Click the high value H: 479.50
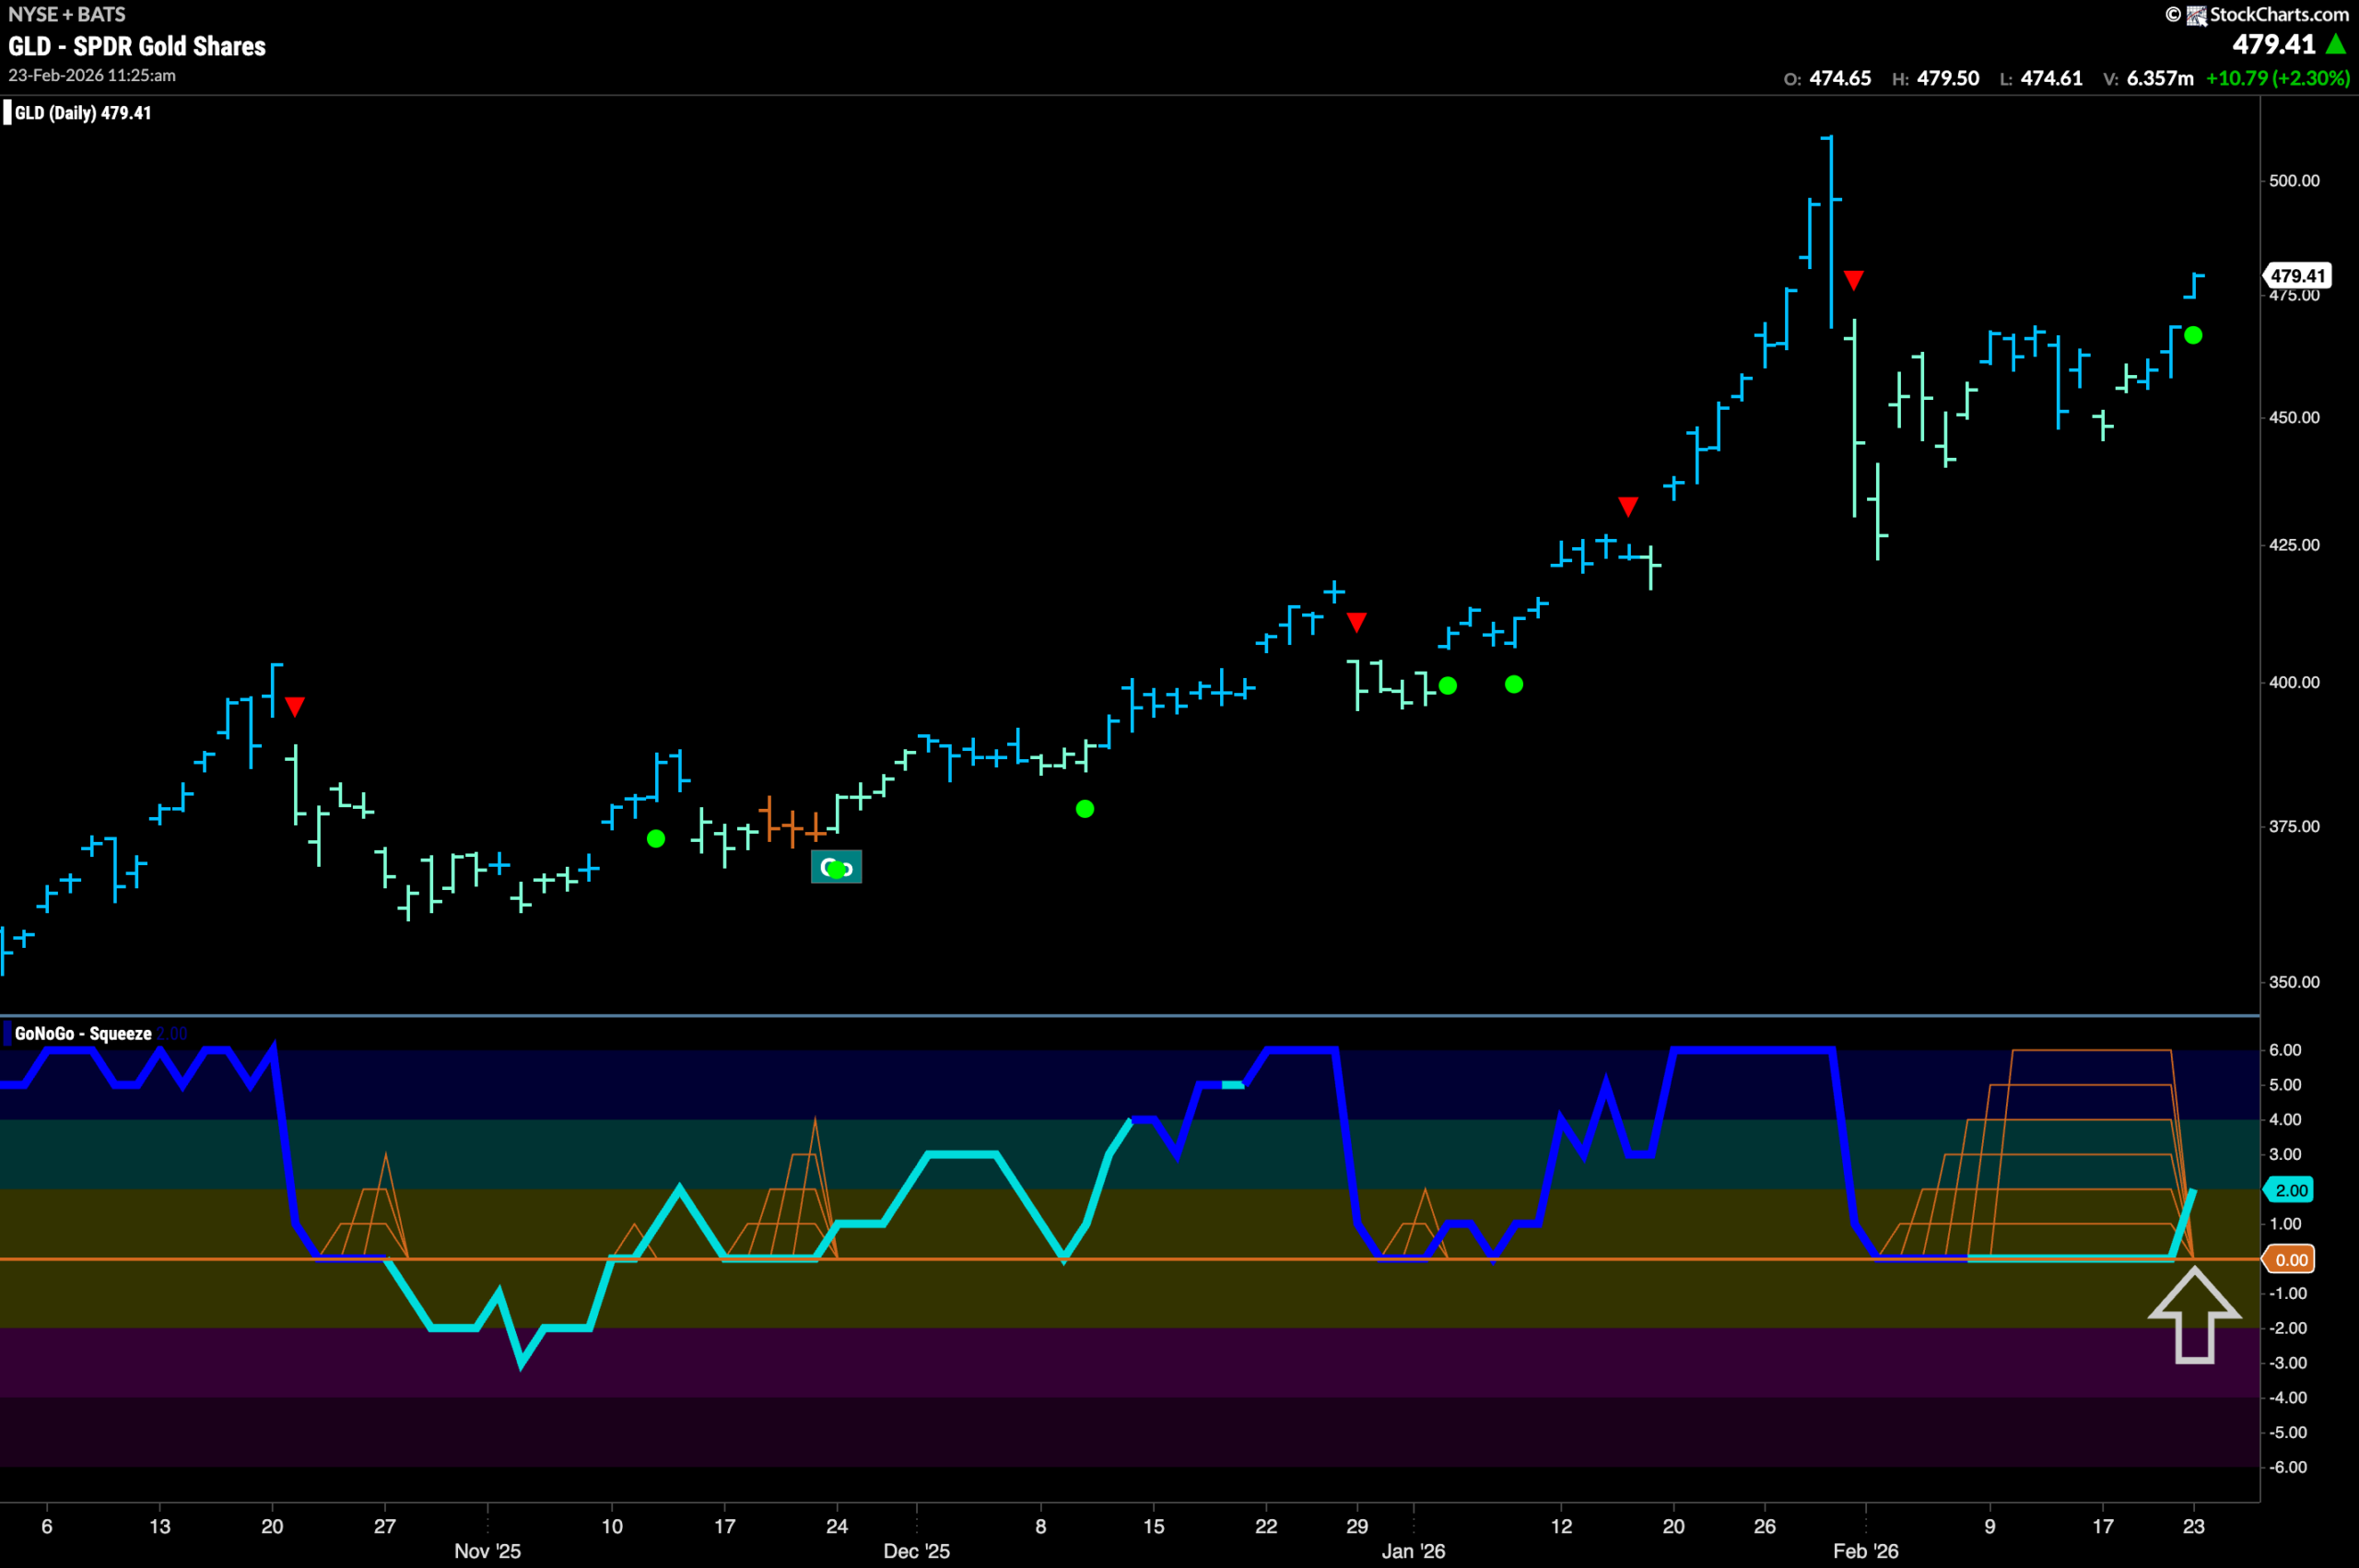 pos(1935,78)
